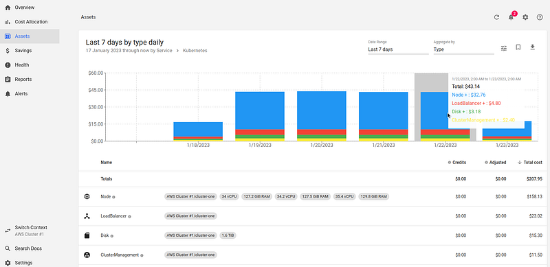This screenshot has height=267, width=550.
Task: Sort by Total cost column arrow
Action: click(x=520, y=162)
